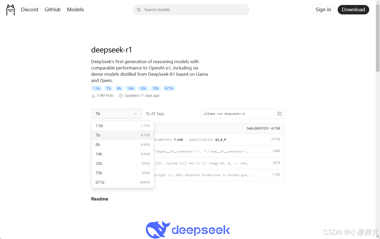Click the Sign in button

323,9
